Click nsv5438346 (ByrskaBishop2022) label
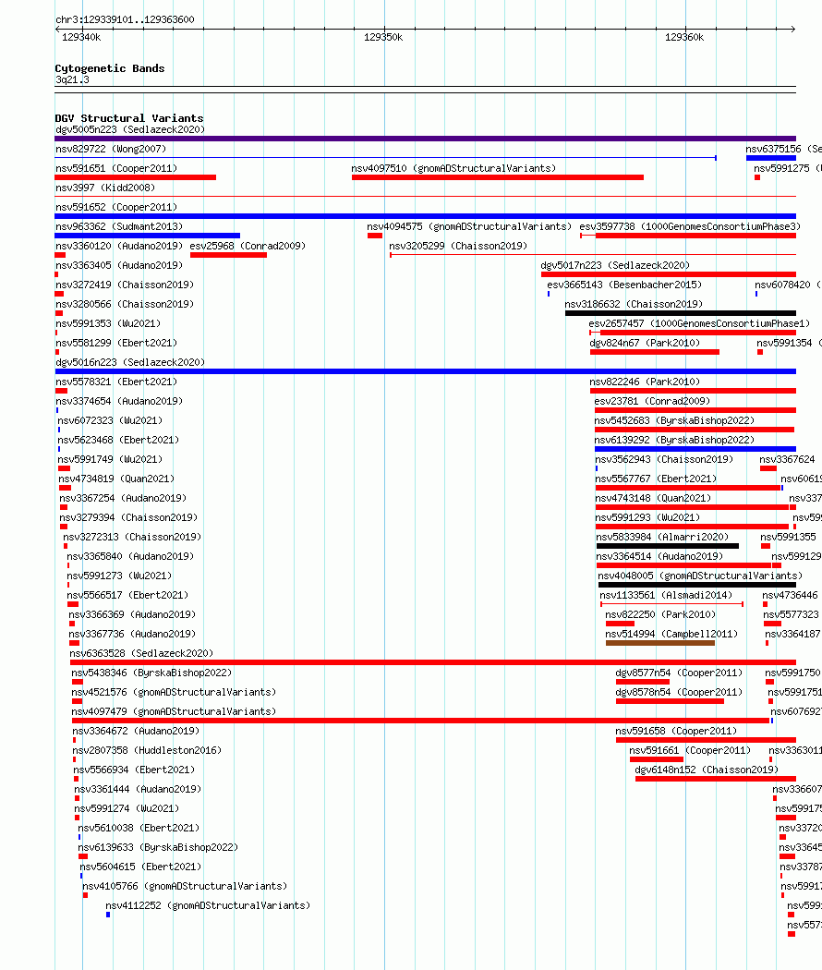The image size is (822, 970). point(151,673)
